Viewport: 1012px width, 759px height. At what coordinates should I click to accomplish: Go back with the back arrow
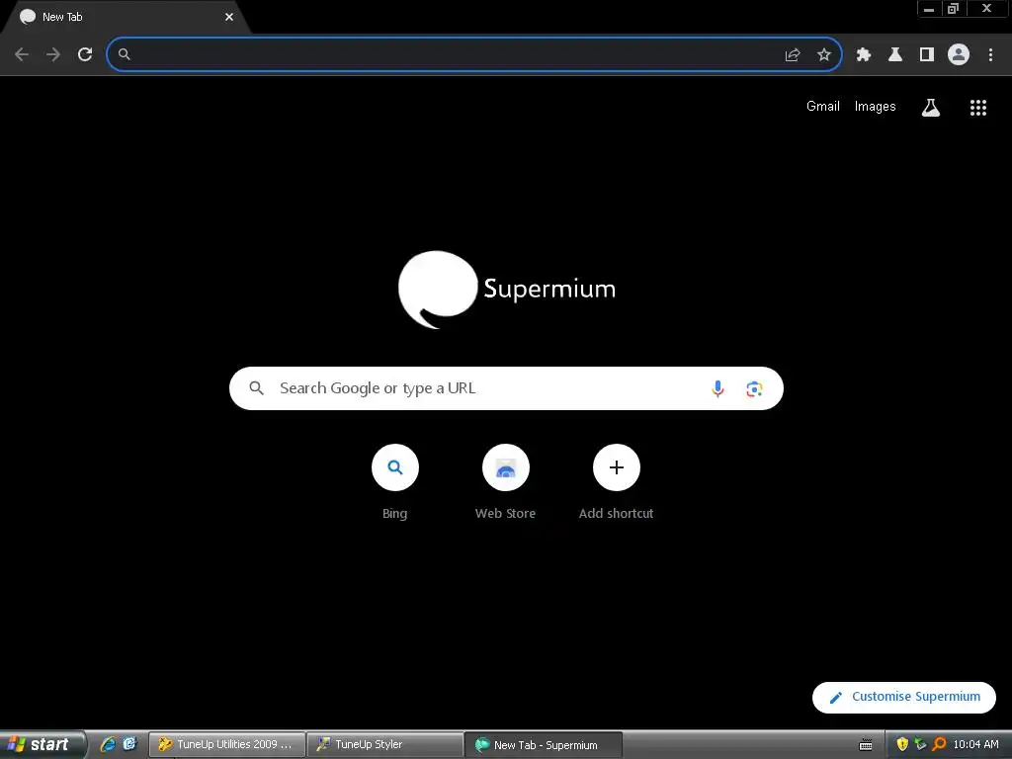[22, 54]
